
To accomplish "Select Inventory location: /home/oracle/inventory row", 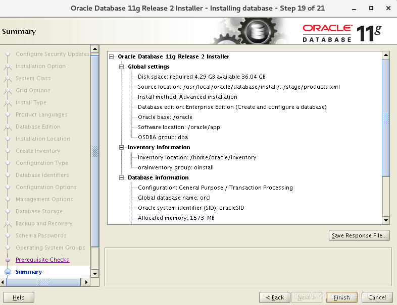I will [x=197, y=157].
